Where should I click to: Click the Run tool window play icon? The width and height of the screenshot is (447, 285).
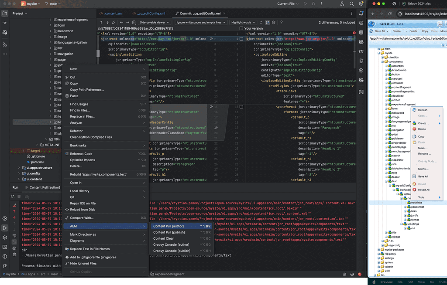click(x=5, y=227)
